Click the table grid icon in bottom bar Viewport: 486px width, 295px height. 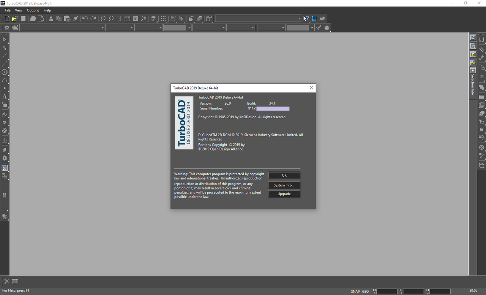pyautogui.click(x=15, y=281)
